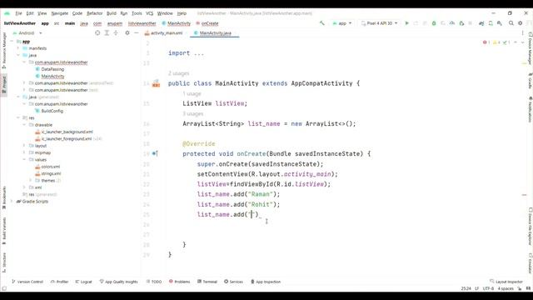
Task: Collapse the res folder
Action: [18, 117]
